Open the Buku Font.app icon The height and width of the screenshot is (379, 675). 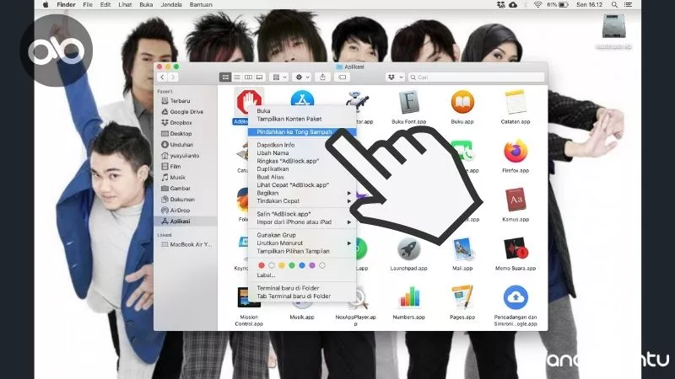pyautogui.click(x=408, y=102)
